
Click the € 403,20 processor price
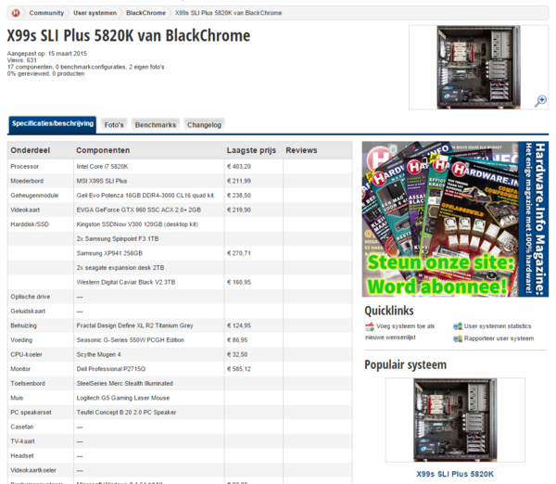(x=239, y=166)
